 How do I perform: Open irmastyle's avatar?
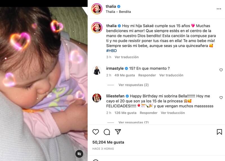97,70
